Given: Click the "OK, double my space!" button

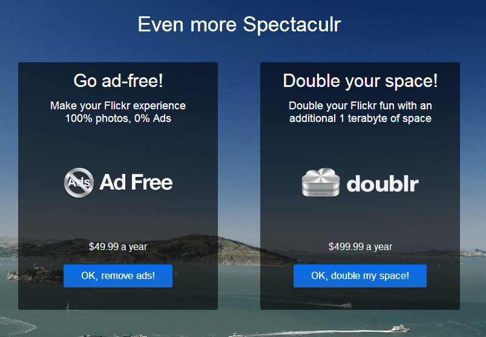Looking at the screenshot, I should click(x=360, y=276).
